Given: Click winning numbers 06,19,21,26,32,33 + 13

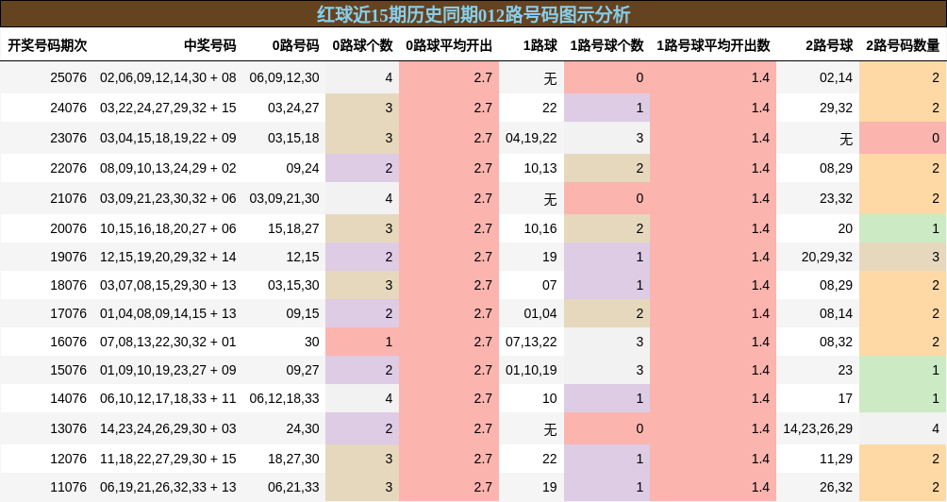Looking at the screenshot, I should pyautogui.click(x=168, y=488).
